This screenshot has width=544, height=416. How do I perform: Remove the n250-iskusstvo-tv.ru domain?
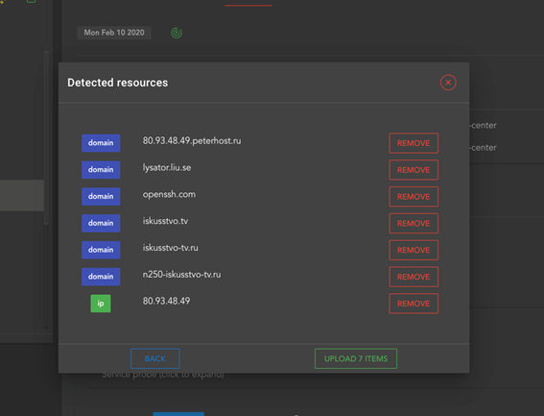(x=414, y=277)
